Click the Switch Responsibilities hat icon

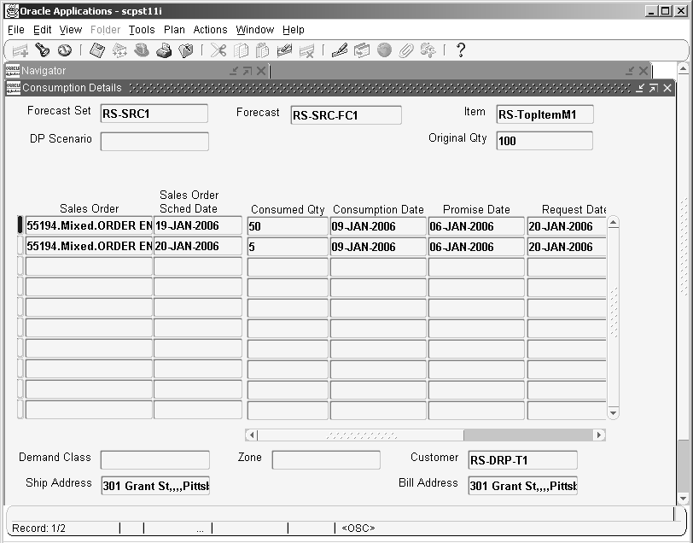[142, 50]
